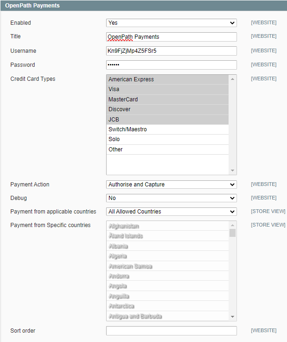Image resolution: width=287 pixels, height=342 pixels.
Task: Select Switch/Maestro card type
Action: pyautogui.click(x=167, y=129)
